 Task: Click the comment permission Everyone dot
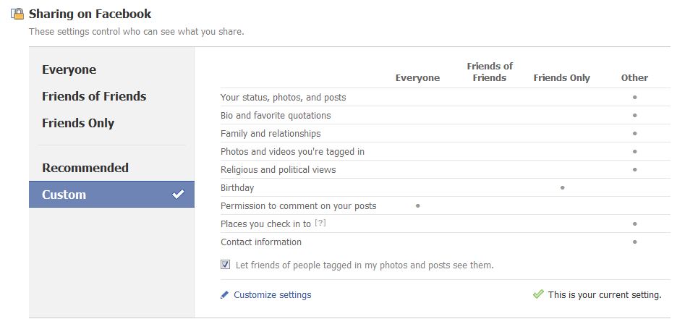click(x=418, y=206)
